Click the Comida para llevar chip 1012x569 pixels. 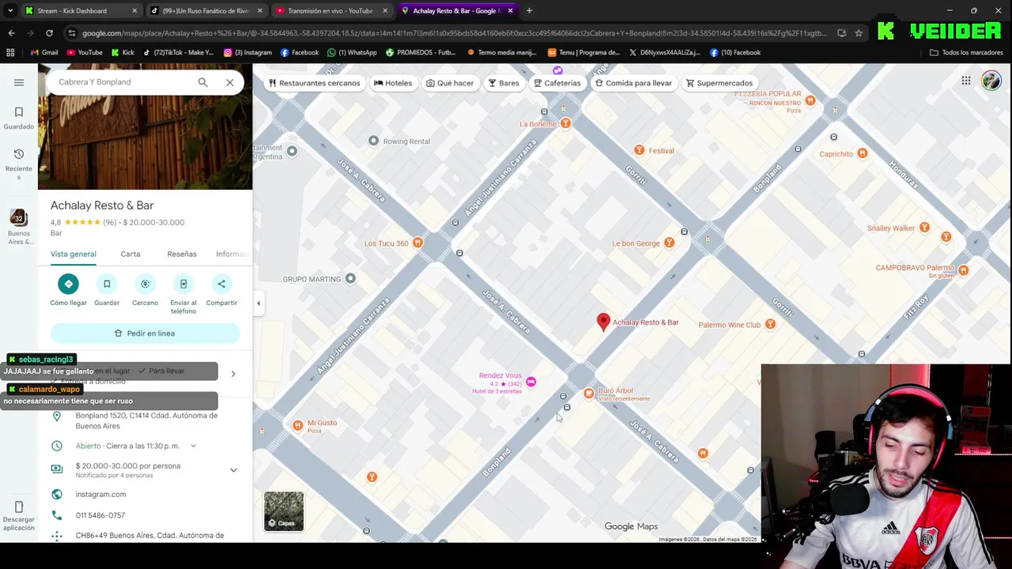(x=633, y=83)
